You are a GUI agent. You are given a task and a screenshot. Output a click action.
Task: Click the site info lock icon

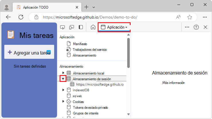(x=36, y=17)
